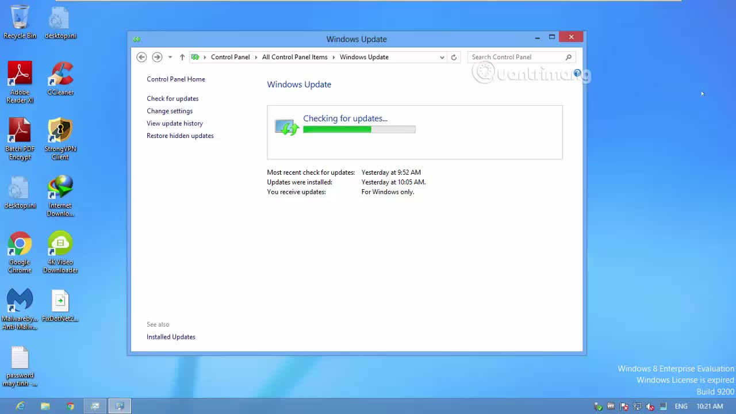Select desktop.ini file below Batch PDF Encrypt
736x414 pixels.
(x=20, y=192)
